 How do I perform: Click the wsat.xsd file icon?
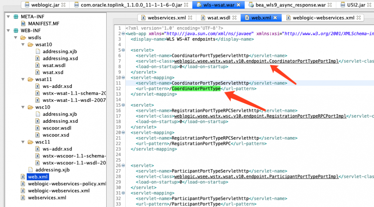38,72
